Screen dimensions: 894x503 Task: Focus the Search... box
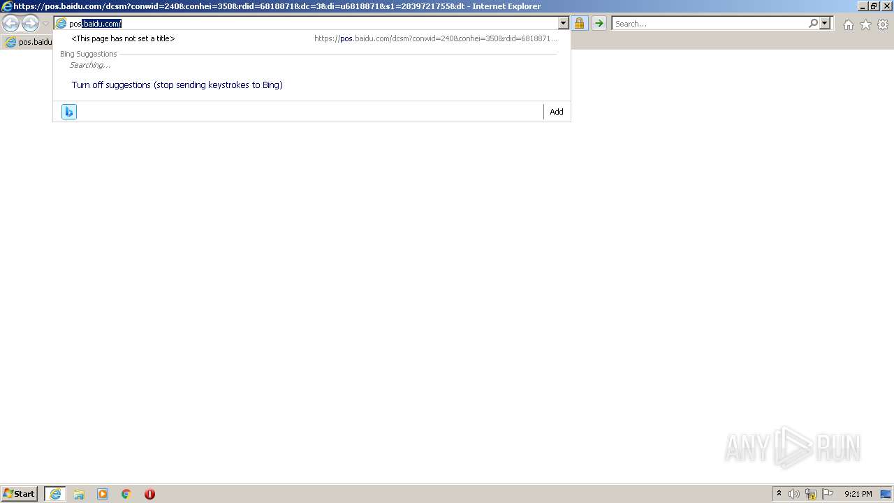tap(710, 24)
